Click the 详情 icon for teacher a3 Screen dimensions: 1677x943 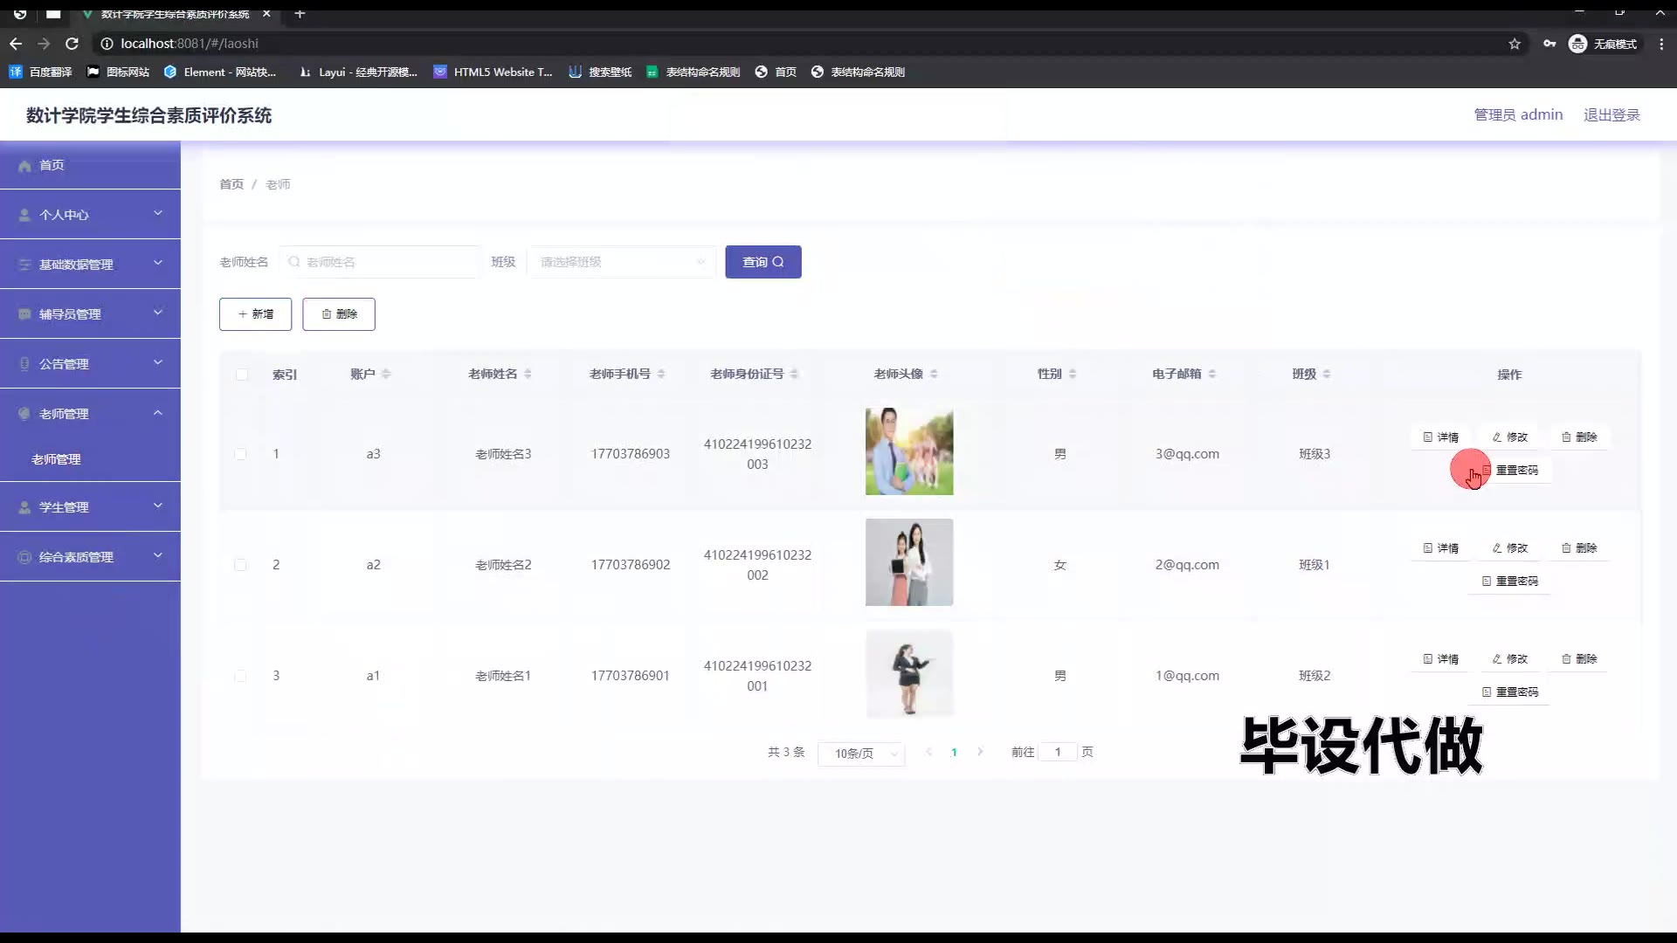1428,437
